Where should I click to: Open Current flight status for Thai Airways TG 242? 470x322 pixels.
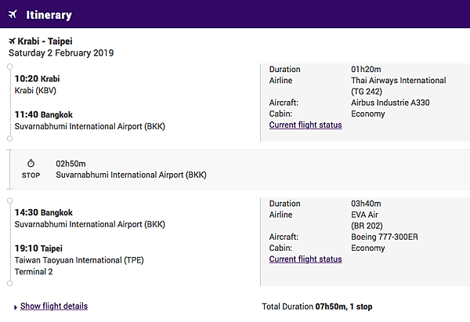click(305, 125)
